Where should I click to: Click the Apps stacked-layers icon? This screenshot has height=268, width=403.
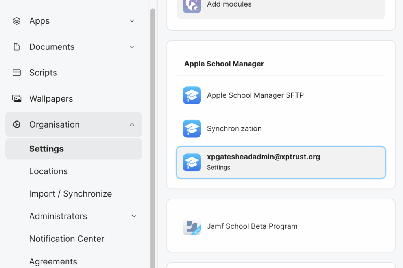pyautogui.click(x=17, y=21)
